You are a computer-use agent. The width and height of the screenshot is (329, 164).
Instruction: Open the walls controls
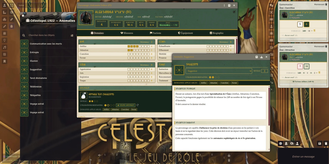click(4, 33)
